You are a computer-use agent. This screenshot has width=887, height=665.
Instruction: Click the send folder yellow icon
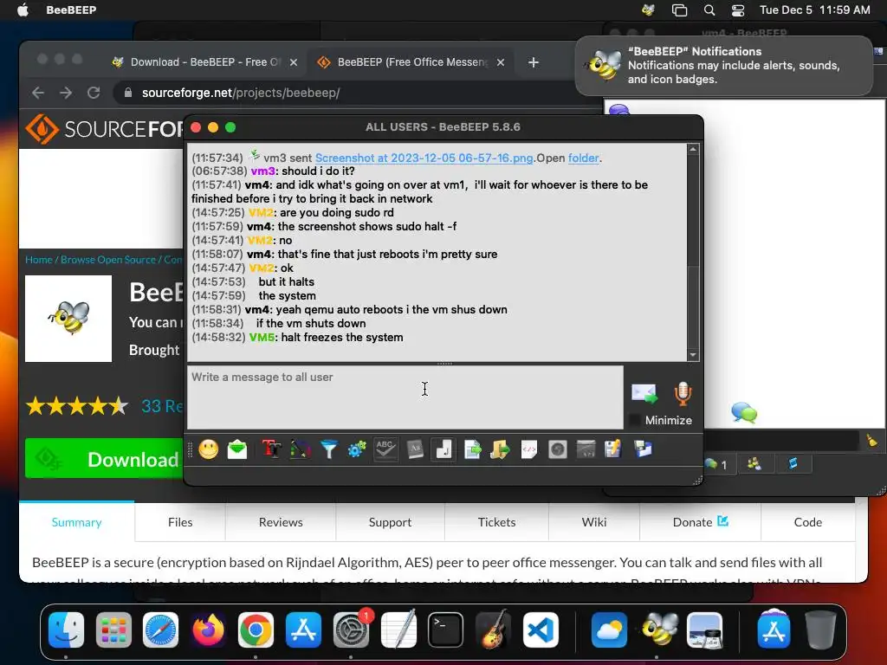(x=500, y=449)
